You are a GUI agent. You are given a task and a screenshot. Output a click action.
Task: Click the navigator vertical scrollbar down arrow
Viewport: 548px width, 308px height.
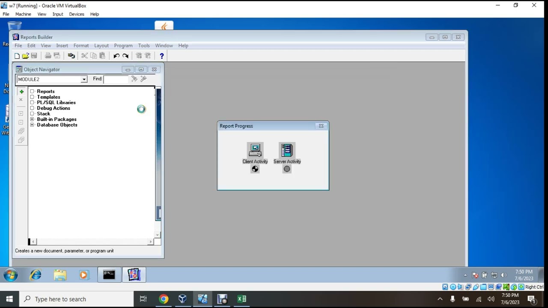(x=158, y=235)
